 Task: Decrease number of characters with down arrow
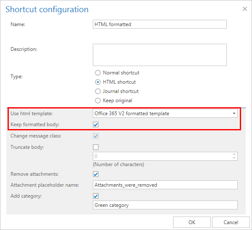234,159
